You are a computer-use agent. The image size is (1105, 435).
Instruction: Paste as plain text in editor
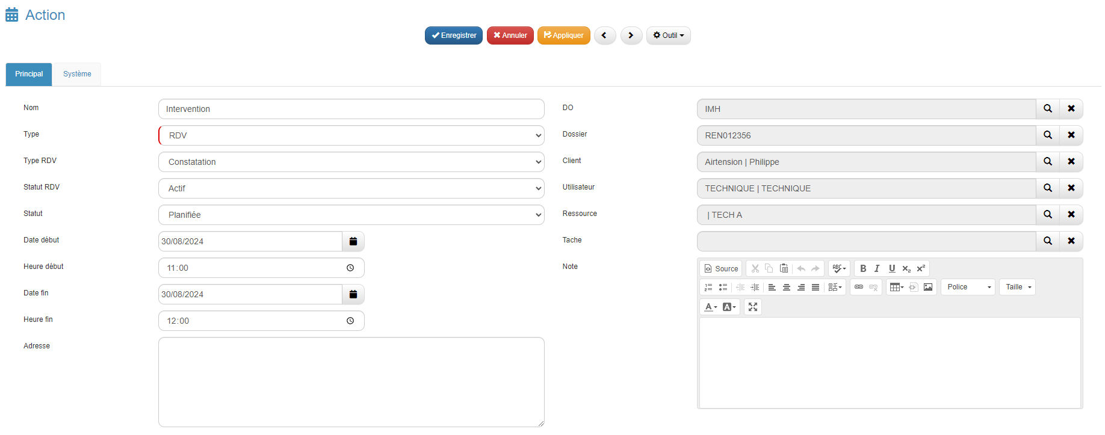[784, 268]
